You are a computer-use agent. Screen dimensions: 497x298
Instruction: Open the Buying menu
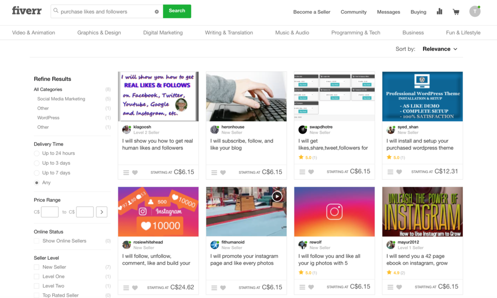tap(418, 12)
